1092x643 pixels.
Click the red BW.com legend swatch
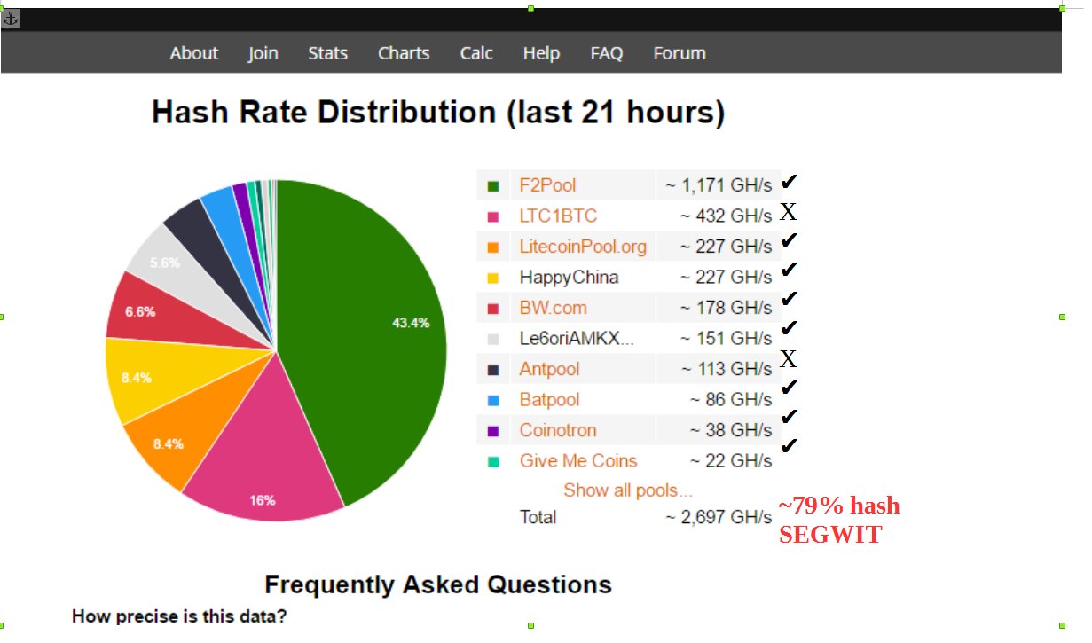pyautogui.click(x=493, y=309)
